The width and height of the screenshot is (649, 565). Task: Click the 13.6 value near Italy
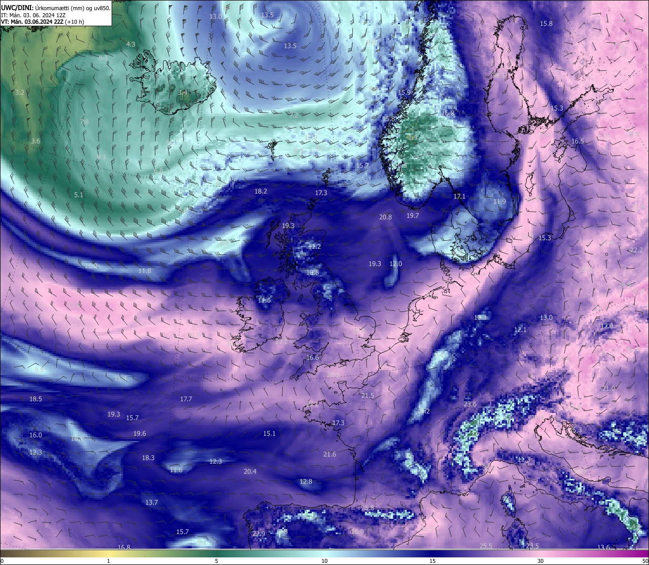click(x=603, y=548)
